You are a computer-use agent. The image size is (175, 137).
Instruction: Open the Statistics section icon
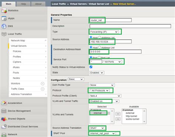click(4, 11)
